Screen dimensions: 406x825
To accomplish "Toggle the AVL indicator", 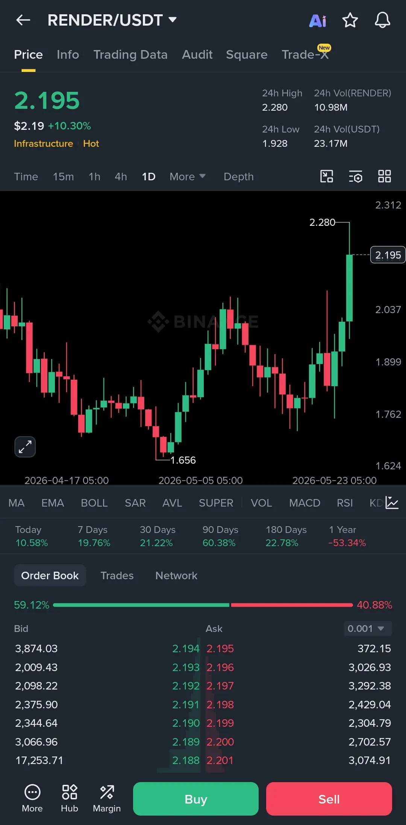I will tap(172, 503).
